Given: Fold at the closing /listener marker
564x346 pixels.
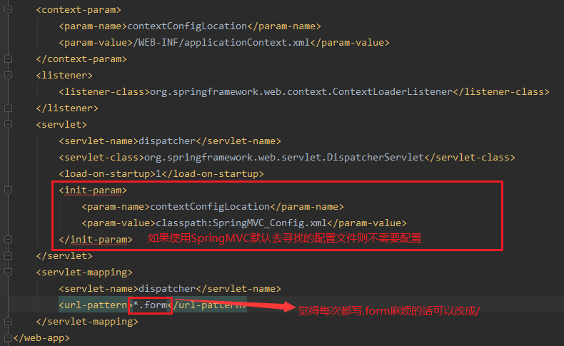Looking at the screenshot, I should point(8,108).
